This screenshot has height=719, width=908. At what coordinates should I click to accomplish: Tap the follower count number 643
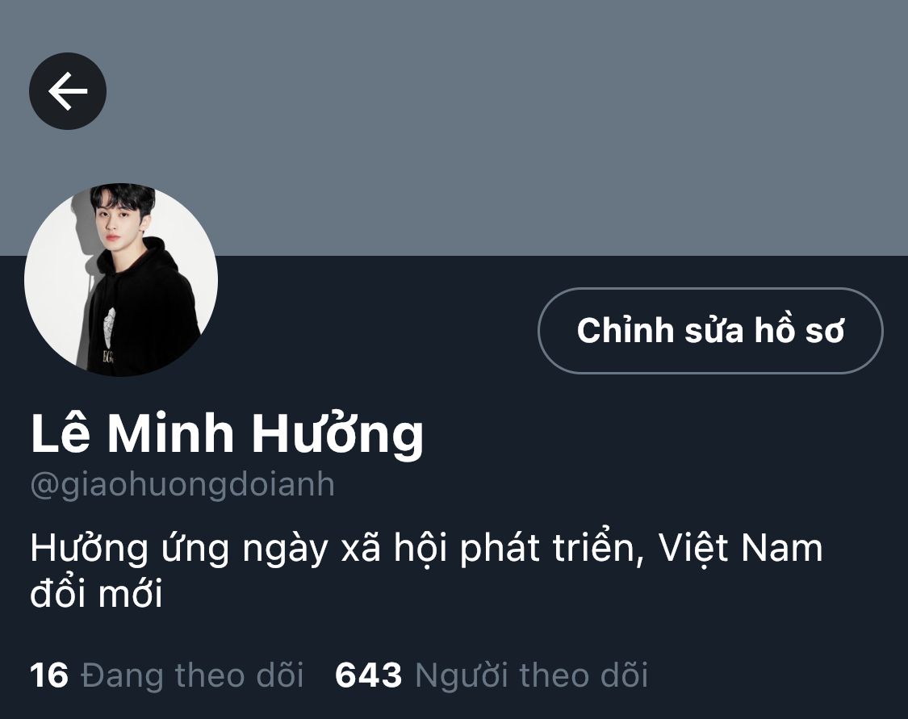[x=369, y=675]
